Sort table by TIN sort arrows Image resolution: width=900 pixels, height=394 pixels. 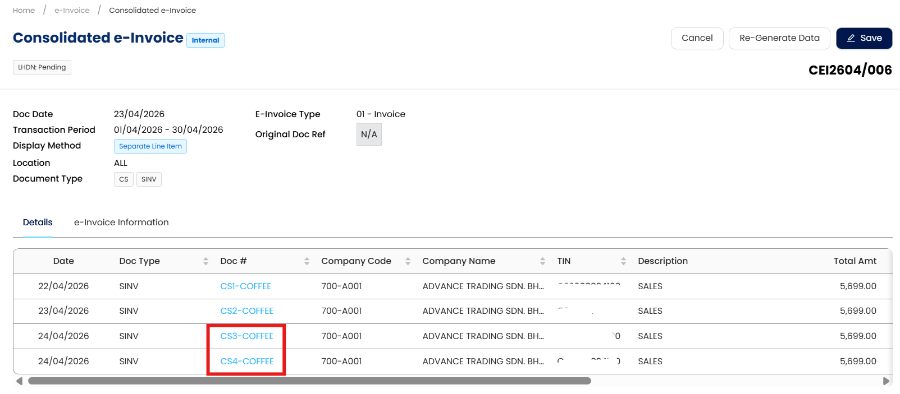coord(623,261)
